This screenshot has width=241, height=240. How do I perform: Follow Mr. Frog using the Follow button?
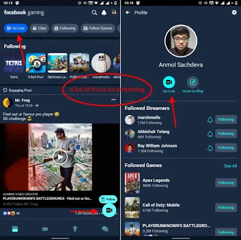[108, 199]
